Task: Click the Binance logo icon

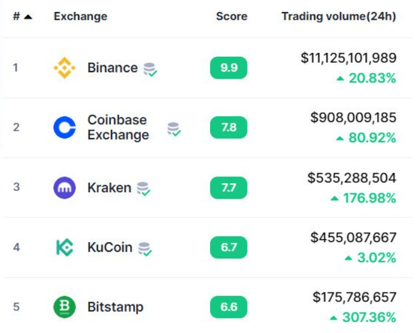Action: point(64,68)
